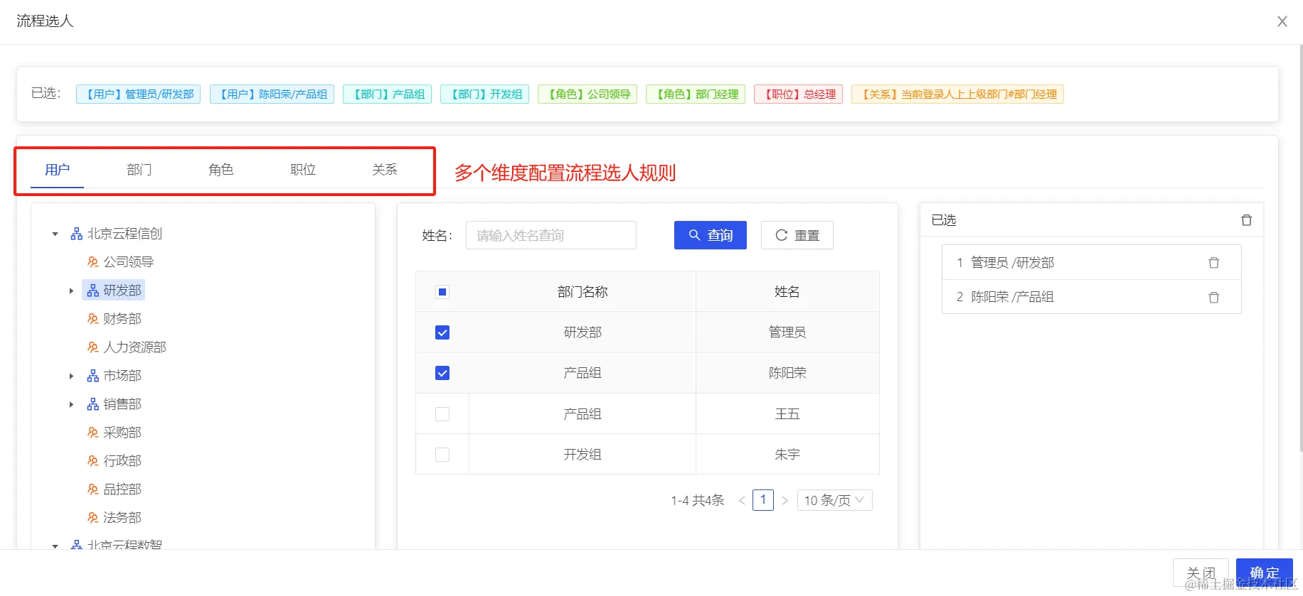Focus the 请输入姓名查询 name input field
This screenshot has height=596, width=1303.
551,235
